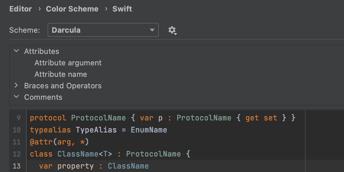Screen dimensions: 344x172
Task: Click the Swift breadcrumb item
Action: pyautogui.click(x=122, y=9)
